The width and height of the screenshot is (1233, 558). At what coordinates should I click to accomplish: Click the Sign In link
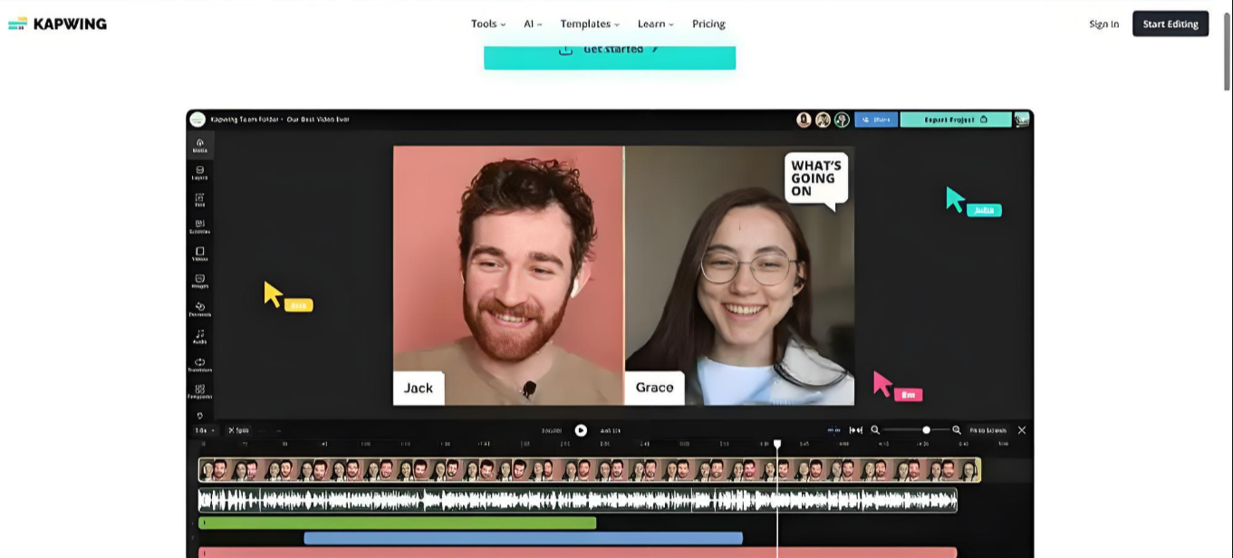point(1103,24)
